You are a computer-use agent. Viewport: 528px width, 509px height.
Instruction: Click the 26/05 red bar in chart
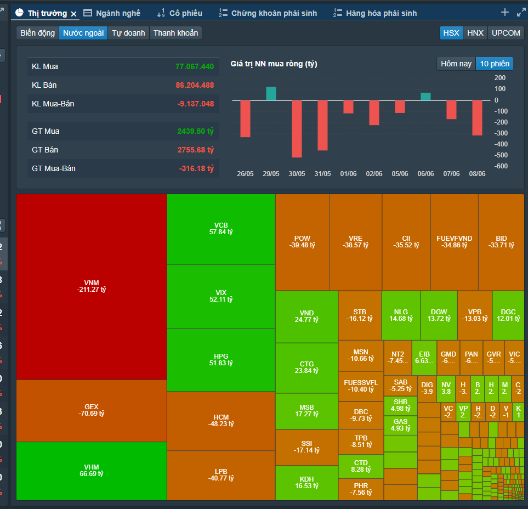pyautogui.click(x=245, y=119)
